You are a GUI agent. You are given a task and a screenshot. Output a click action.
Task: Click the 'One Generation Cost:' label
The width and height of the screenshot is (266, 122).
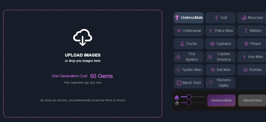(70, 76)
